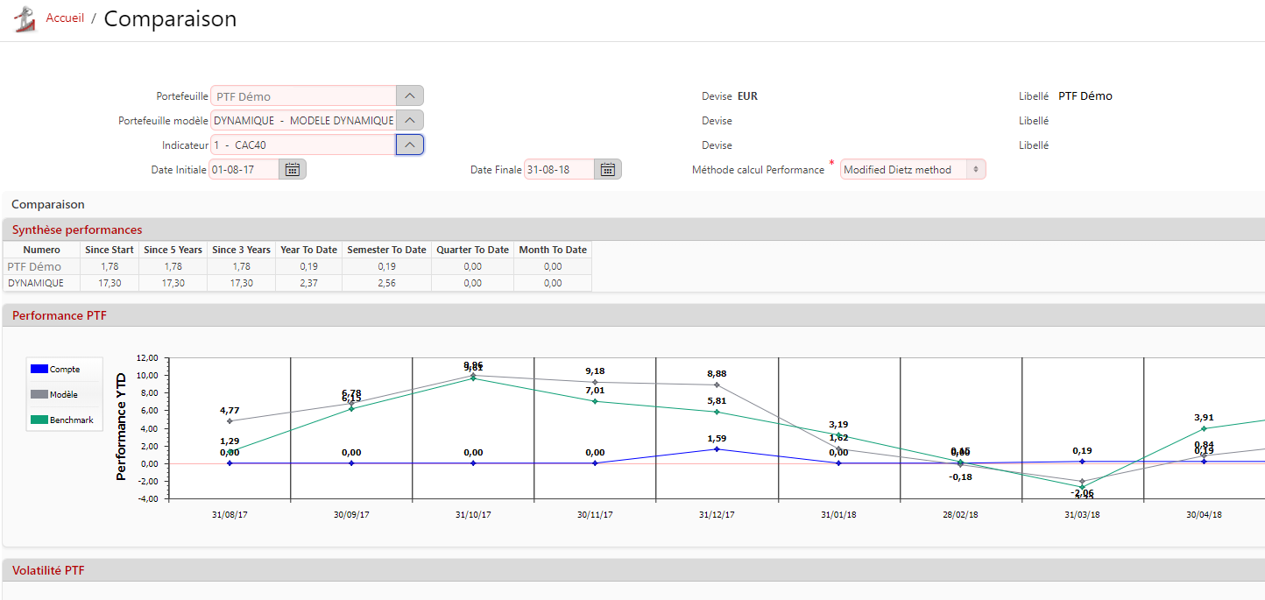Click the Date Initiale input field
Screen dimensions: 1265x600
(x=244, y=170)
